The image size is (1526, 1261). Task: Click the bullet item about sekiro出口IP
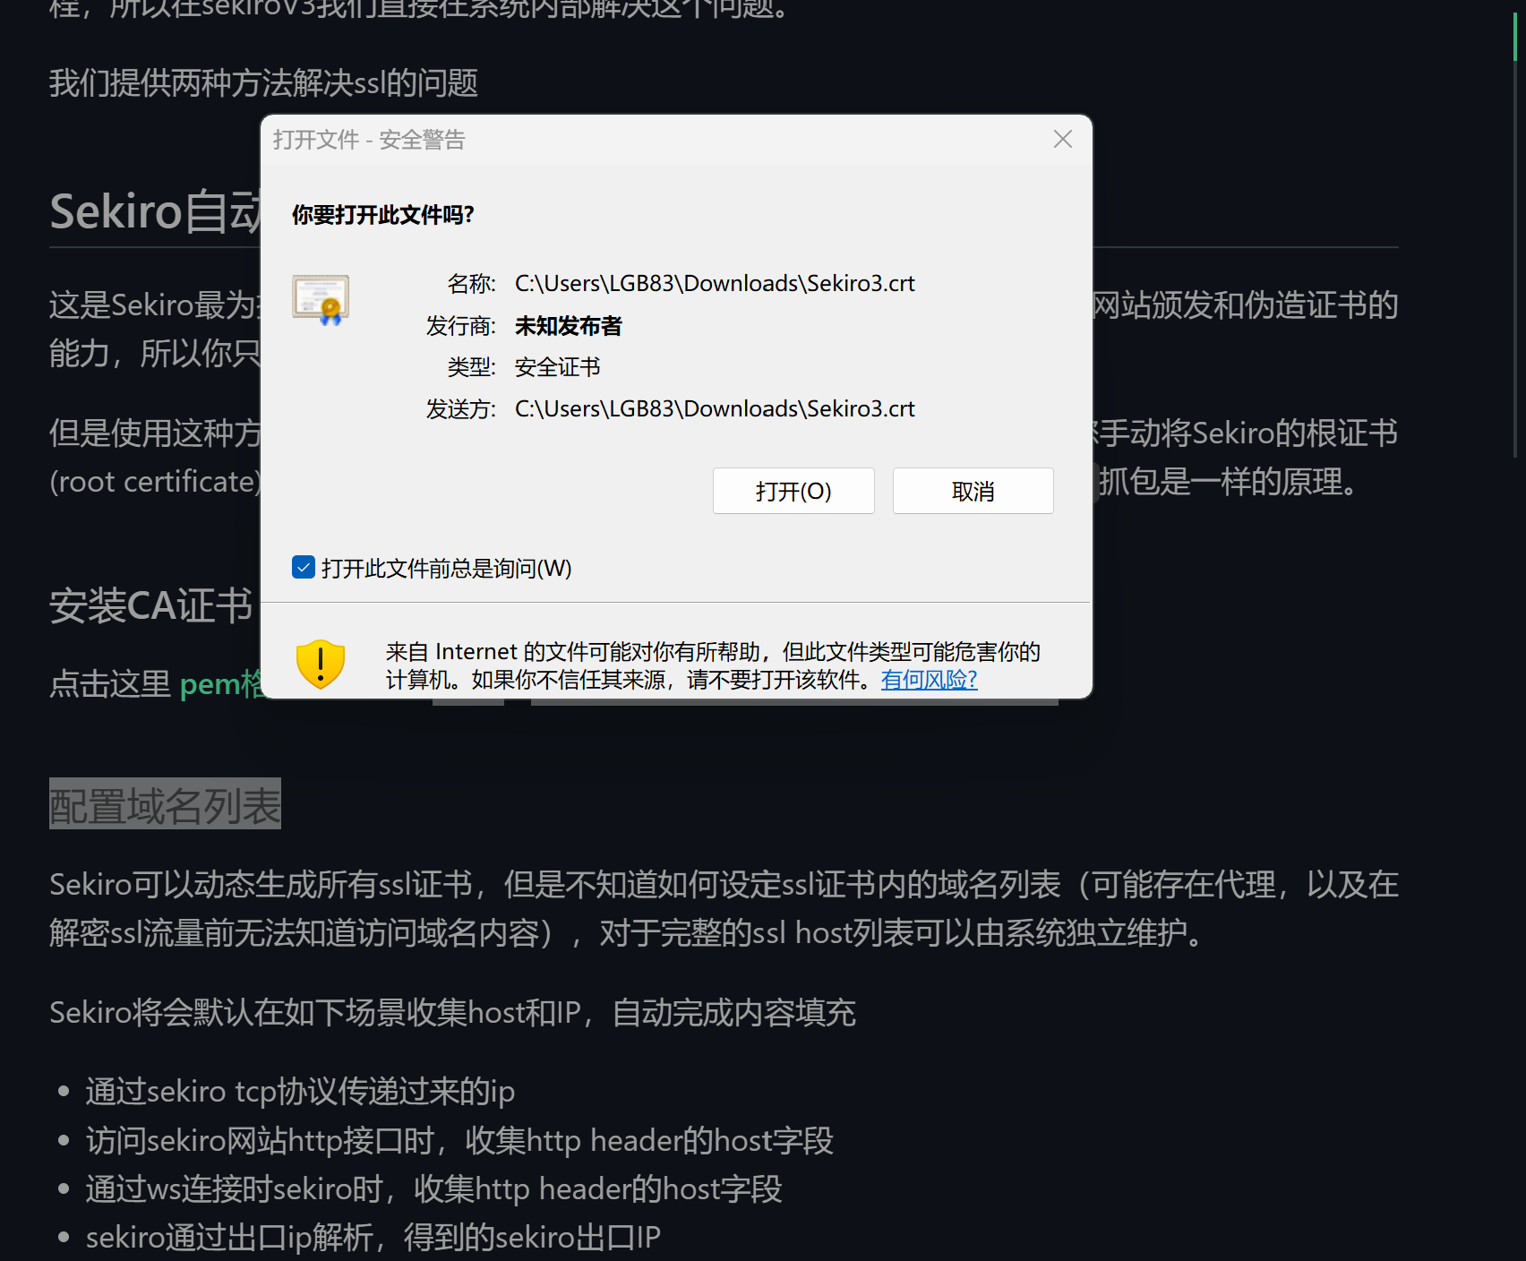[x=373, y=1238]
